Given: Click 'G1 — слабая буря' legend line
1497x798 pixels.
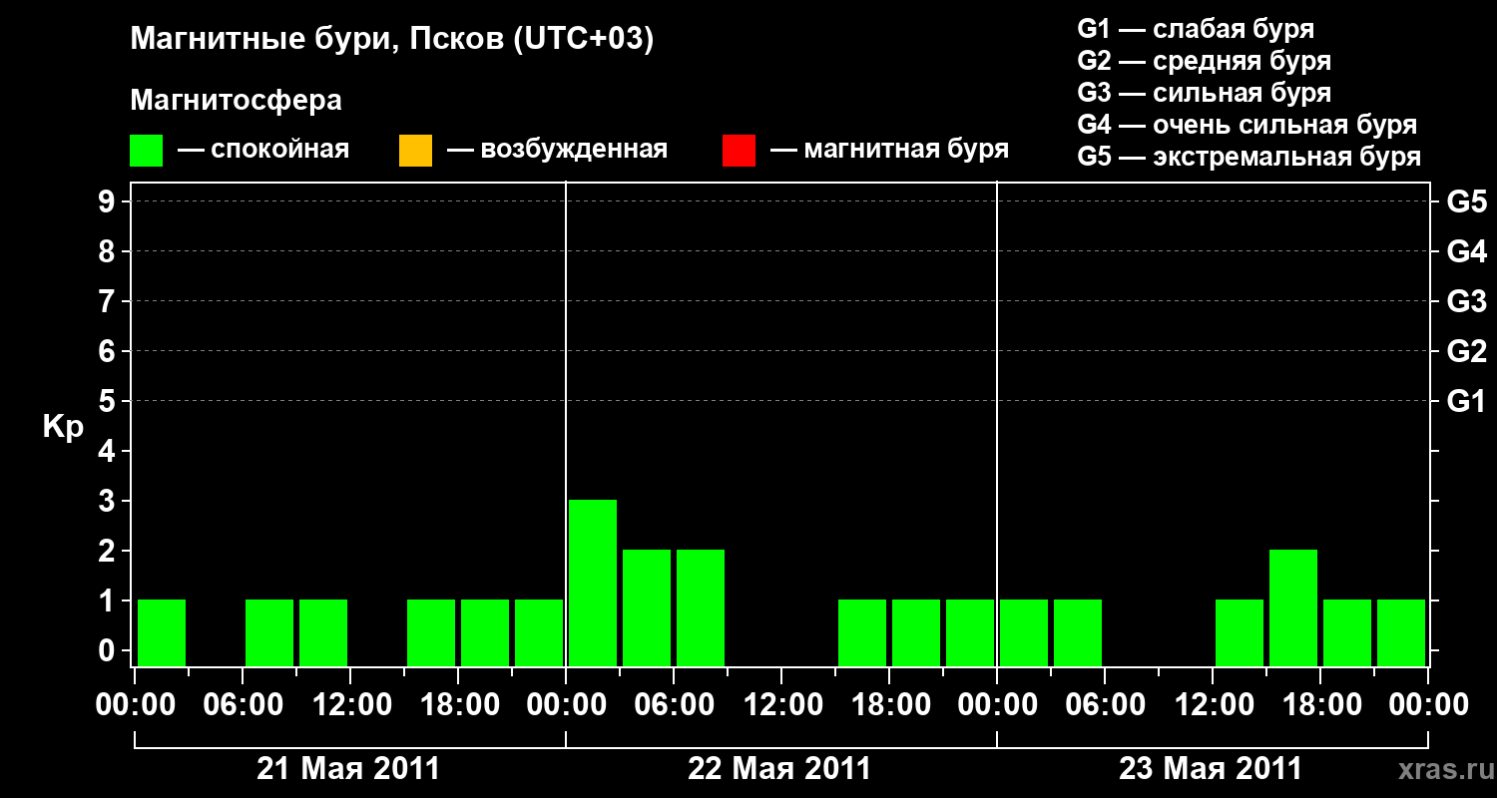Looking at the screenshot, I should click(x=1196, y=29).
